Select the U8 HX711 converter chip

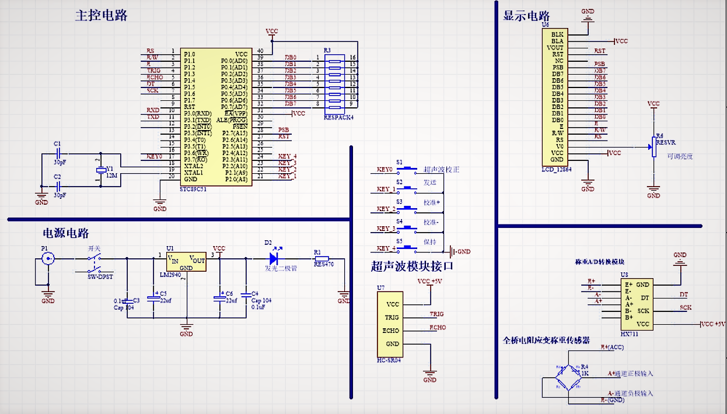pyautogui.click(x=636, y=304)
